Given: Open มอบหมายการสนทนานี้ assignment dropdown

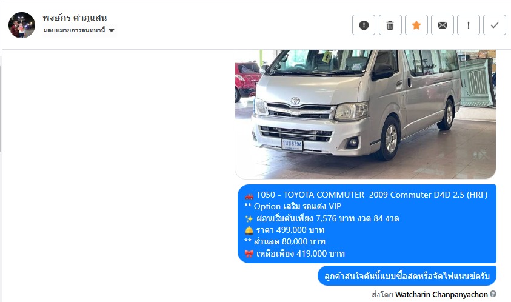Looking at the screenshot, I should [x=79, y=30].
